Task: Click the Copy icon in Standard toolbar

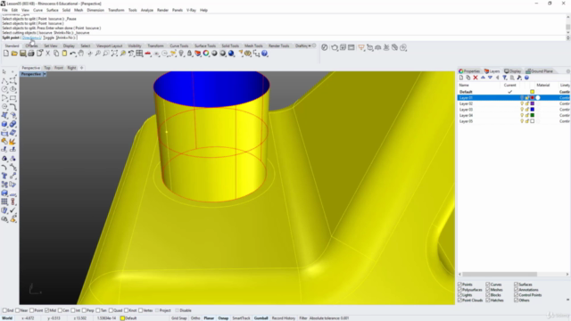Action: click(56, 53)
